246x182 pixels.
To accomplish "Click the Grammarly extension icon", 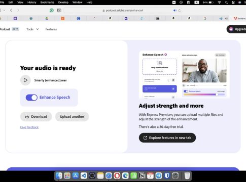I will (x=52, y=11).
